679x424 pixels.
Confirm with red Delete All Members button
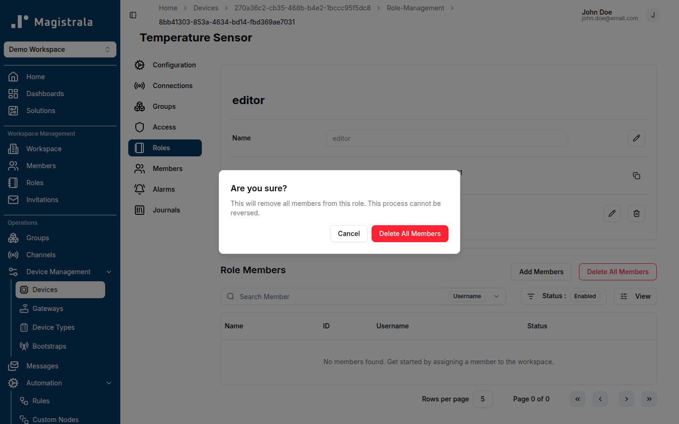click(410, 234)
